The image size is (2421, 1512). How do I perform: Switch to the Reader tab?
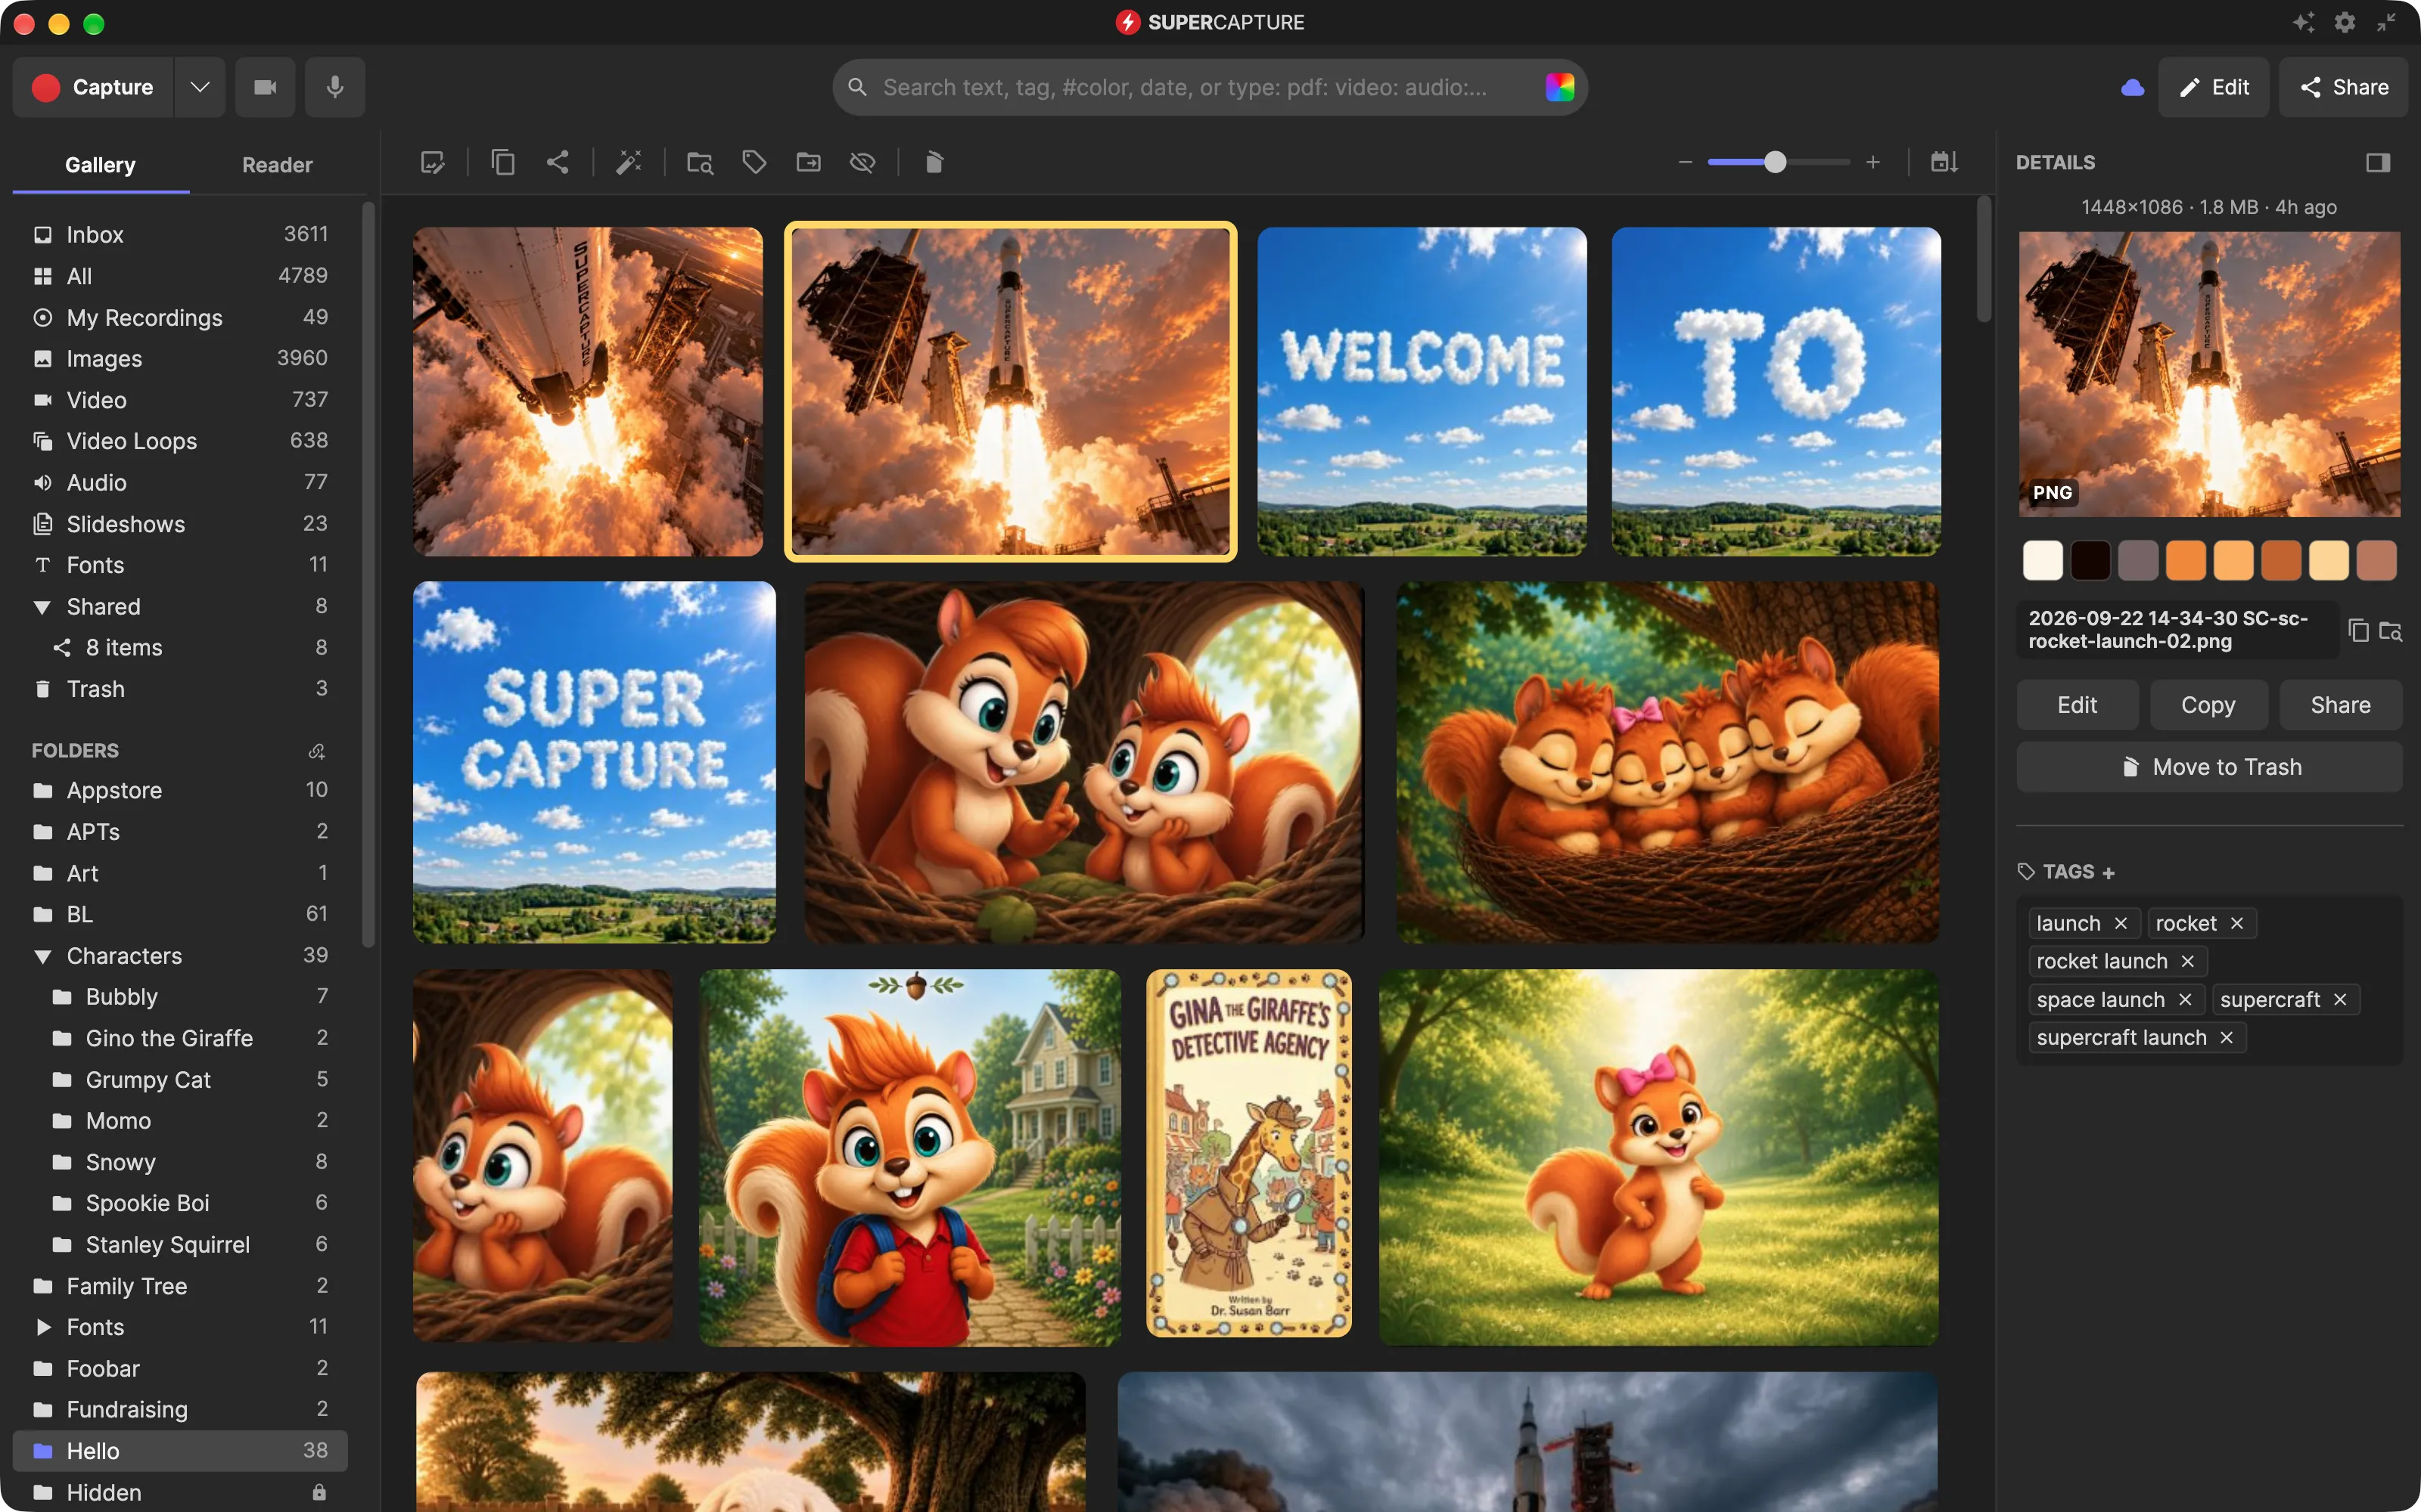pyautogui.click(x=277, y=165)
